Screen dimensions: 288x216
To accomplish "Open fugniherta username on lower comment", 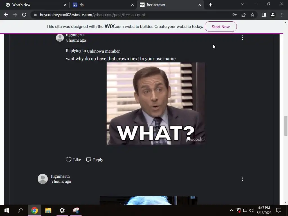I will click(60, 176).
